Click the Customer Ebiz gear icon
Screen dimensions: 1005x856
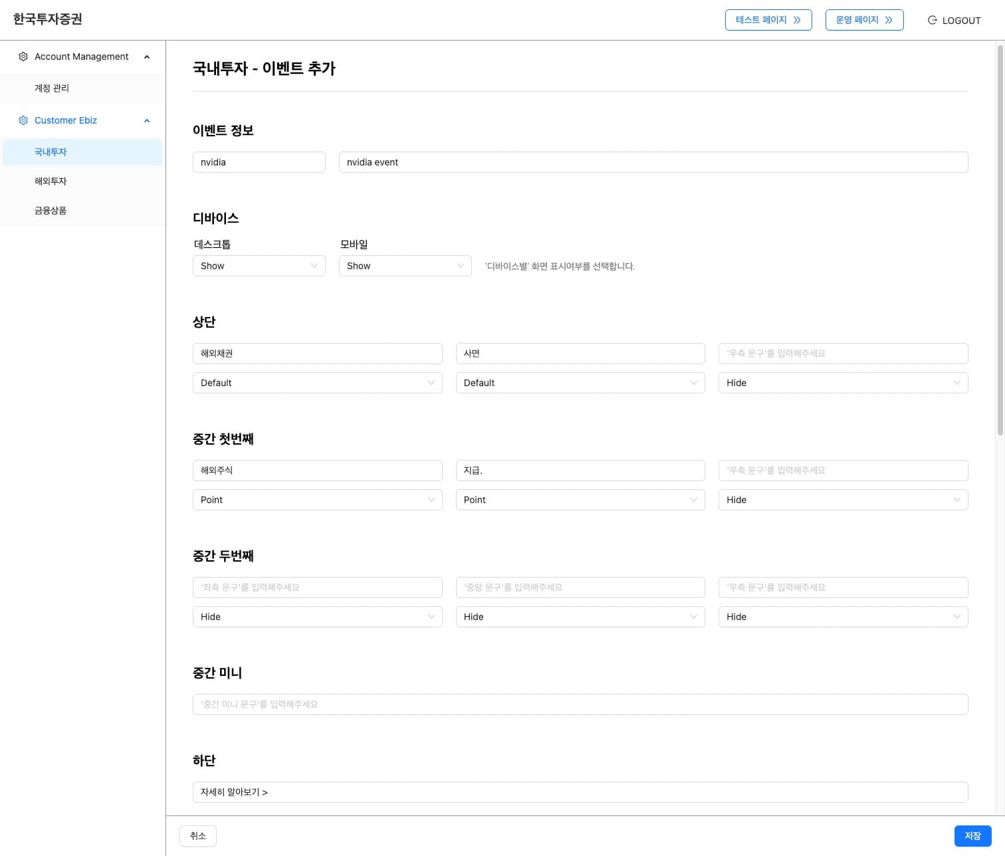(x=23, y=120)
